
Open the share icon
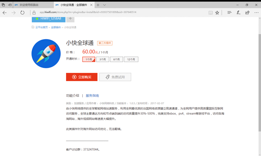pyautogui.click(x=247, y=13)
